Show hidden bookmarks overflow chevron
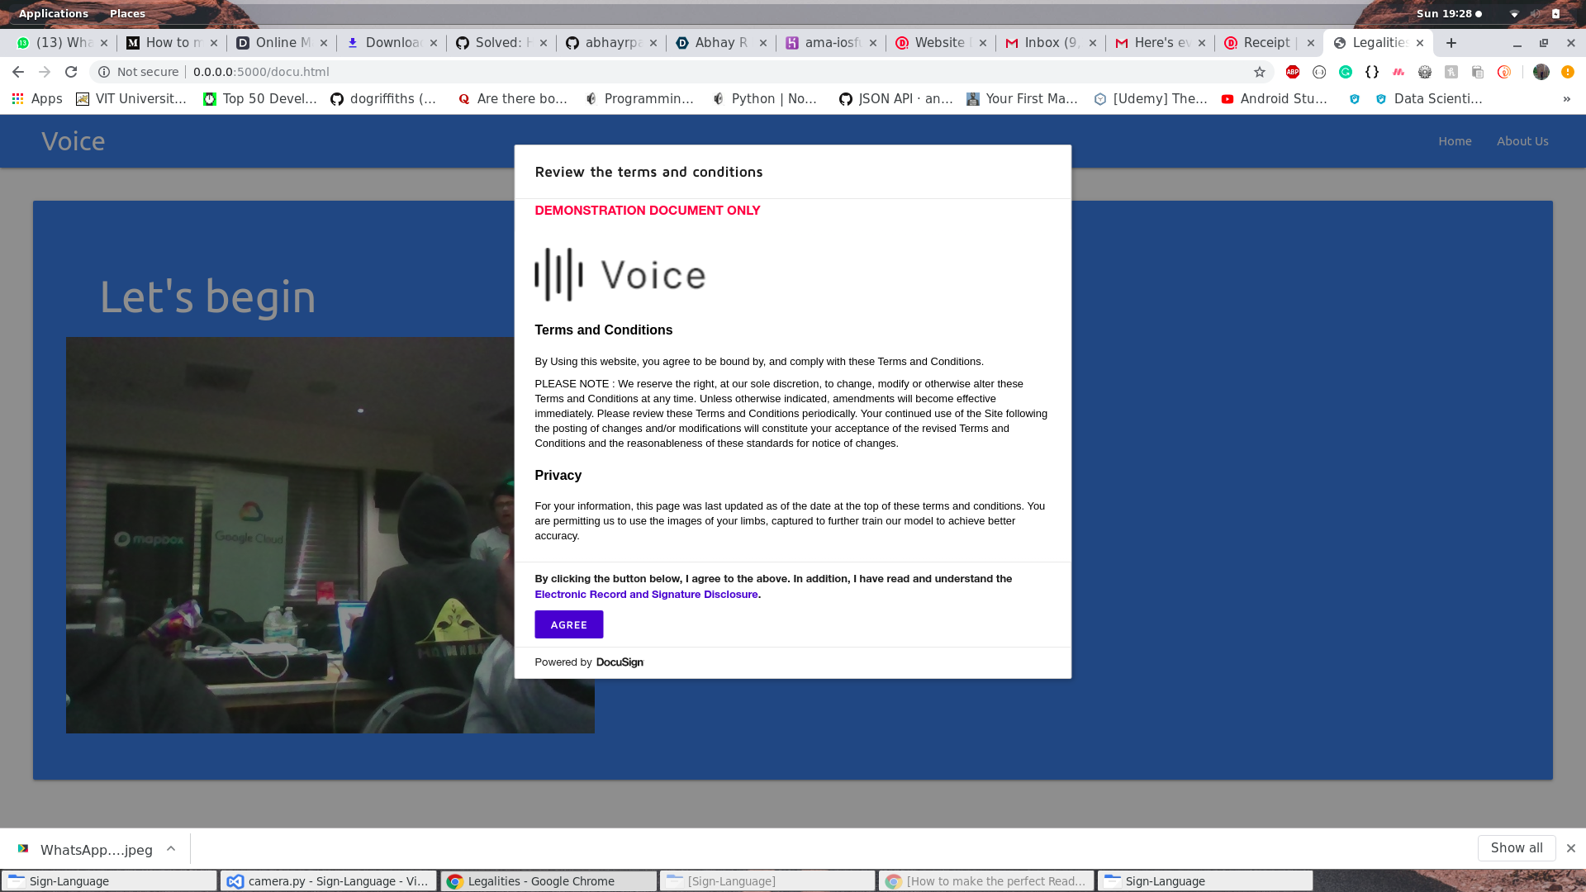The width and height of the screenshot is (1586, 892). (1566, 98)
